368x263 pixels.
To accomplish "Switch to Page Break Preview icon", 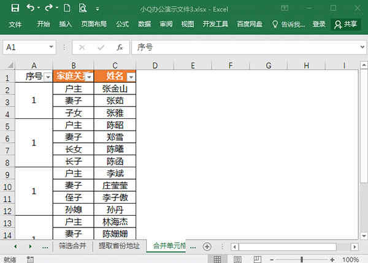I will click(x=257, y=259).
